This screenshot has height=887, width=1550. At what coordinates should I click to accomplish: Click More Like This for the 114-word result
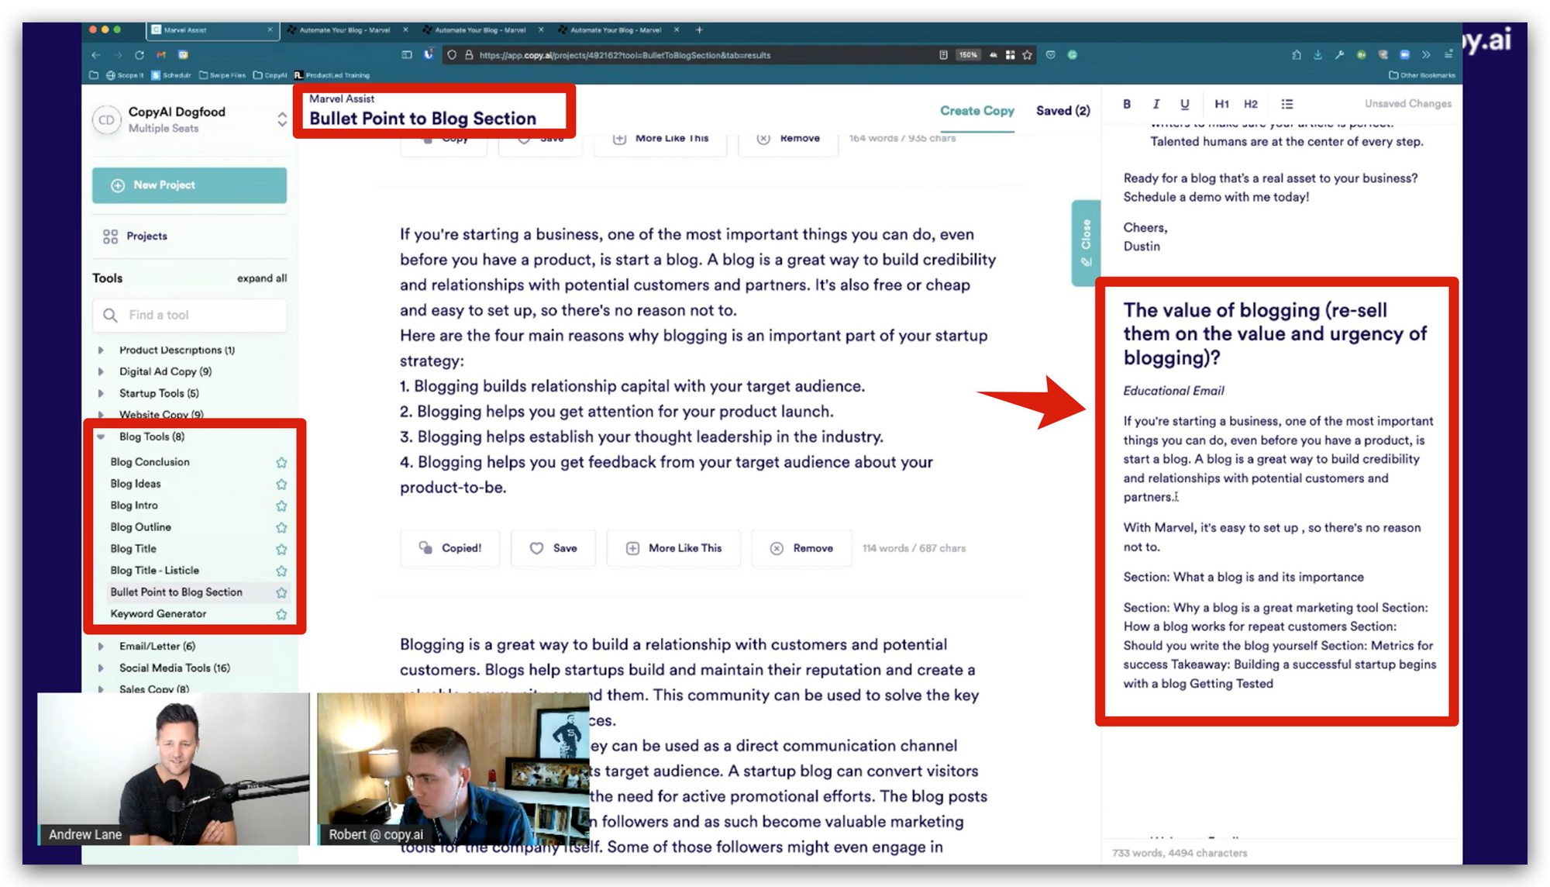[673, 548]
